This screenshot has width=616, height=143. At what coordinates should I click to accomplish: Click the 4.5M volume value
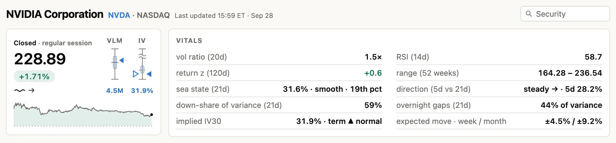pos(115,91)
